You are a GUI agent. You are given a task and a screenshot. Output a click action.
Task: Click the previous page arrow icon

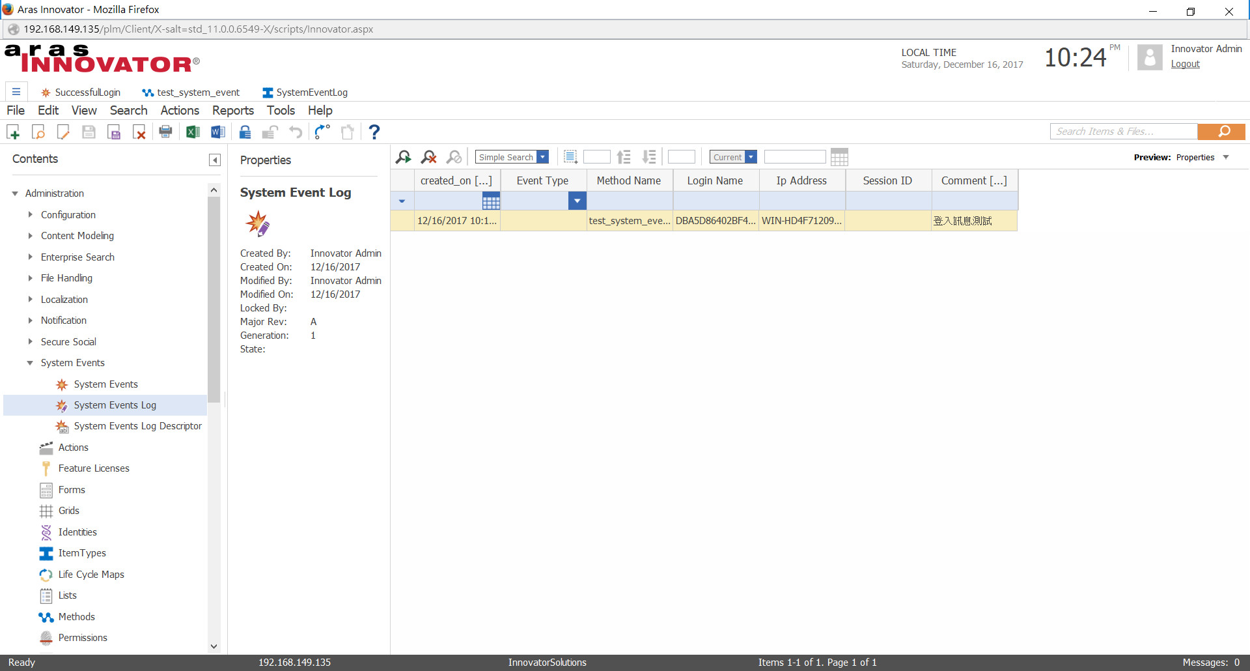pos(624,157)
